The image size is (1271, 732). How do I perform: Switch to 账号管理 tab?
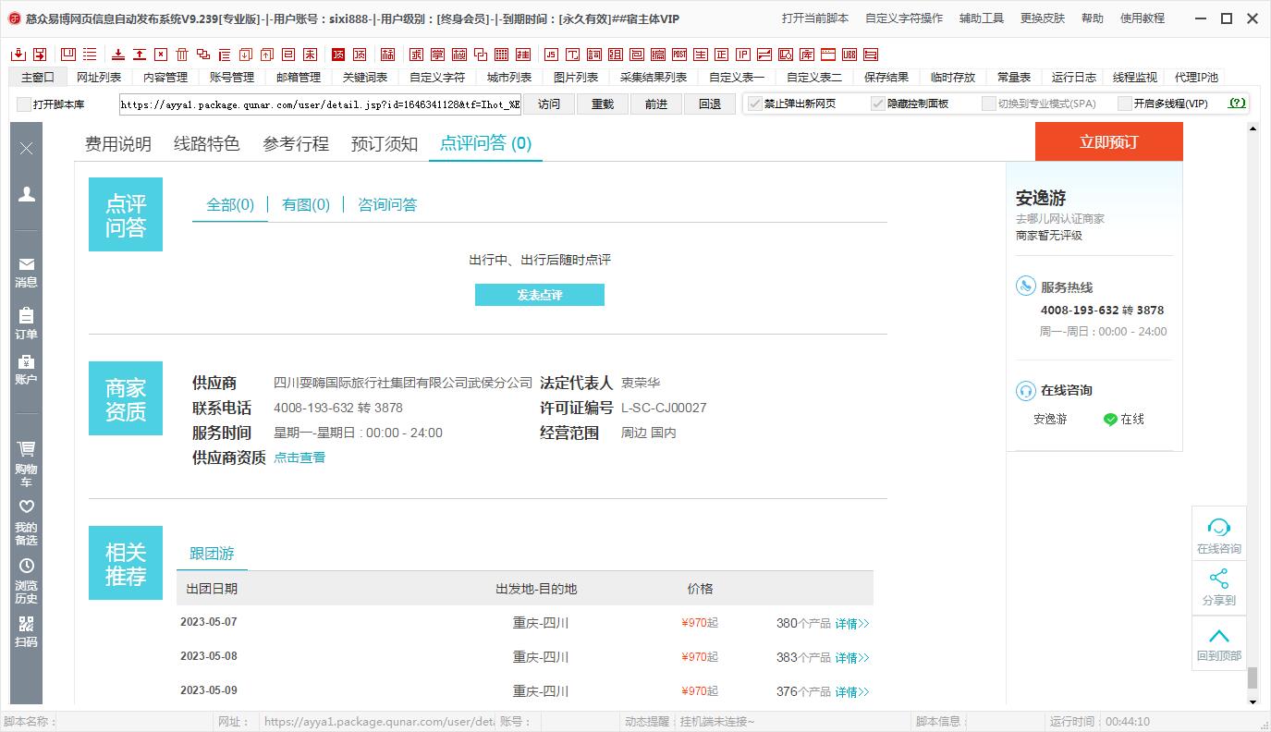[x=232, y=78]
